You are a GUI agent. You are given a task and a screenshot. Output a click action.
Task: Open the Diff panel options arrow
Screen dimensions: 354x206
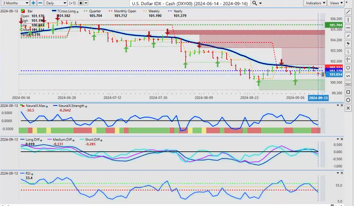coord(338,139)
